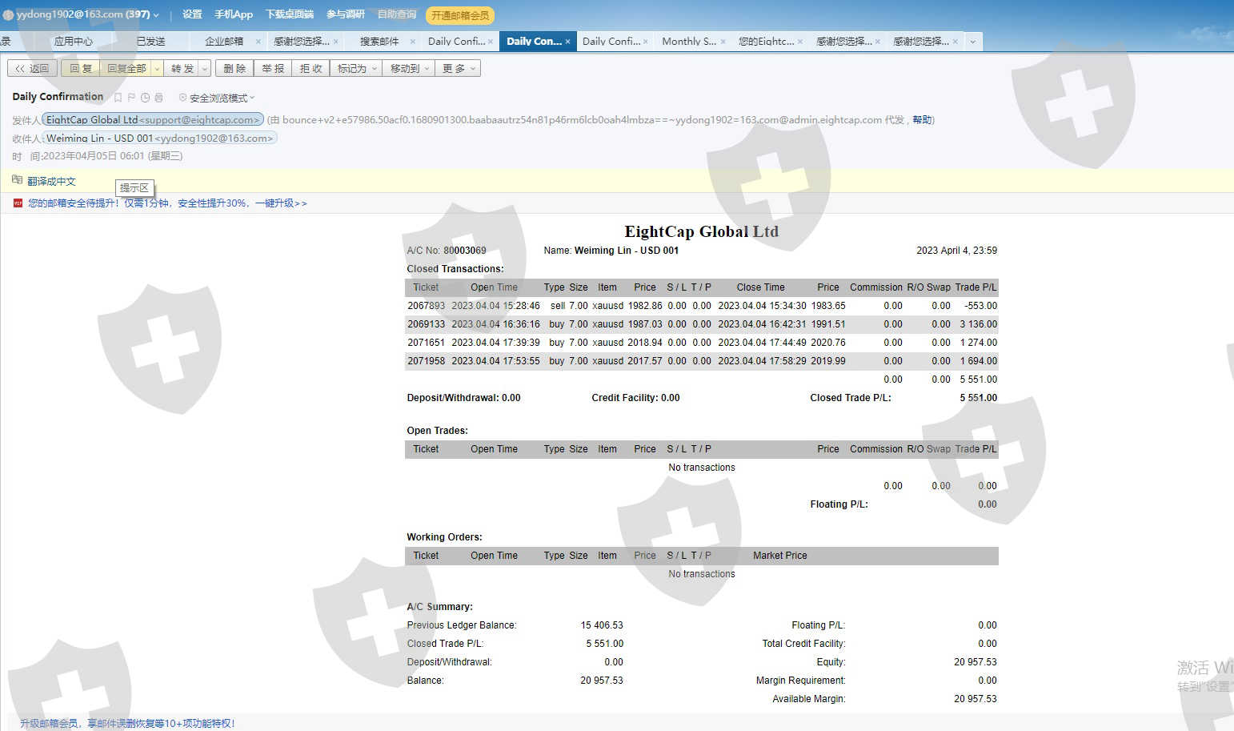Close the active Daily Con... tab
This screenshot has width=1234, height=731.
click(x=568, y=42)
